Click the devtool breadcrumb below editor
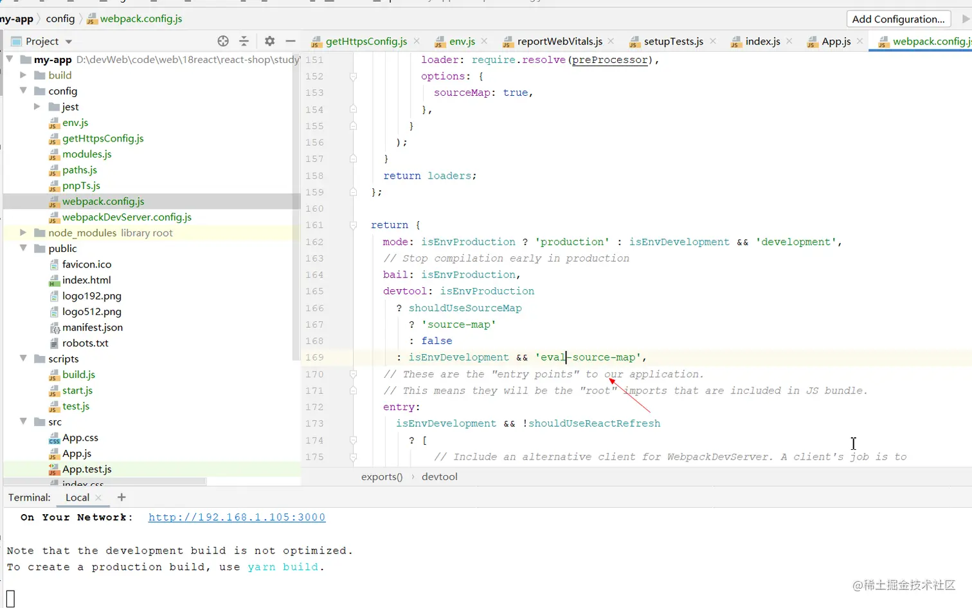This screenshot has width=972, height=608. point(440,477)
